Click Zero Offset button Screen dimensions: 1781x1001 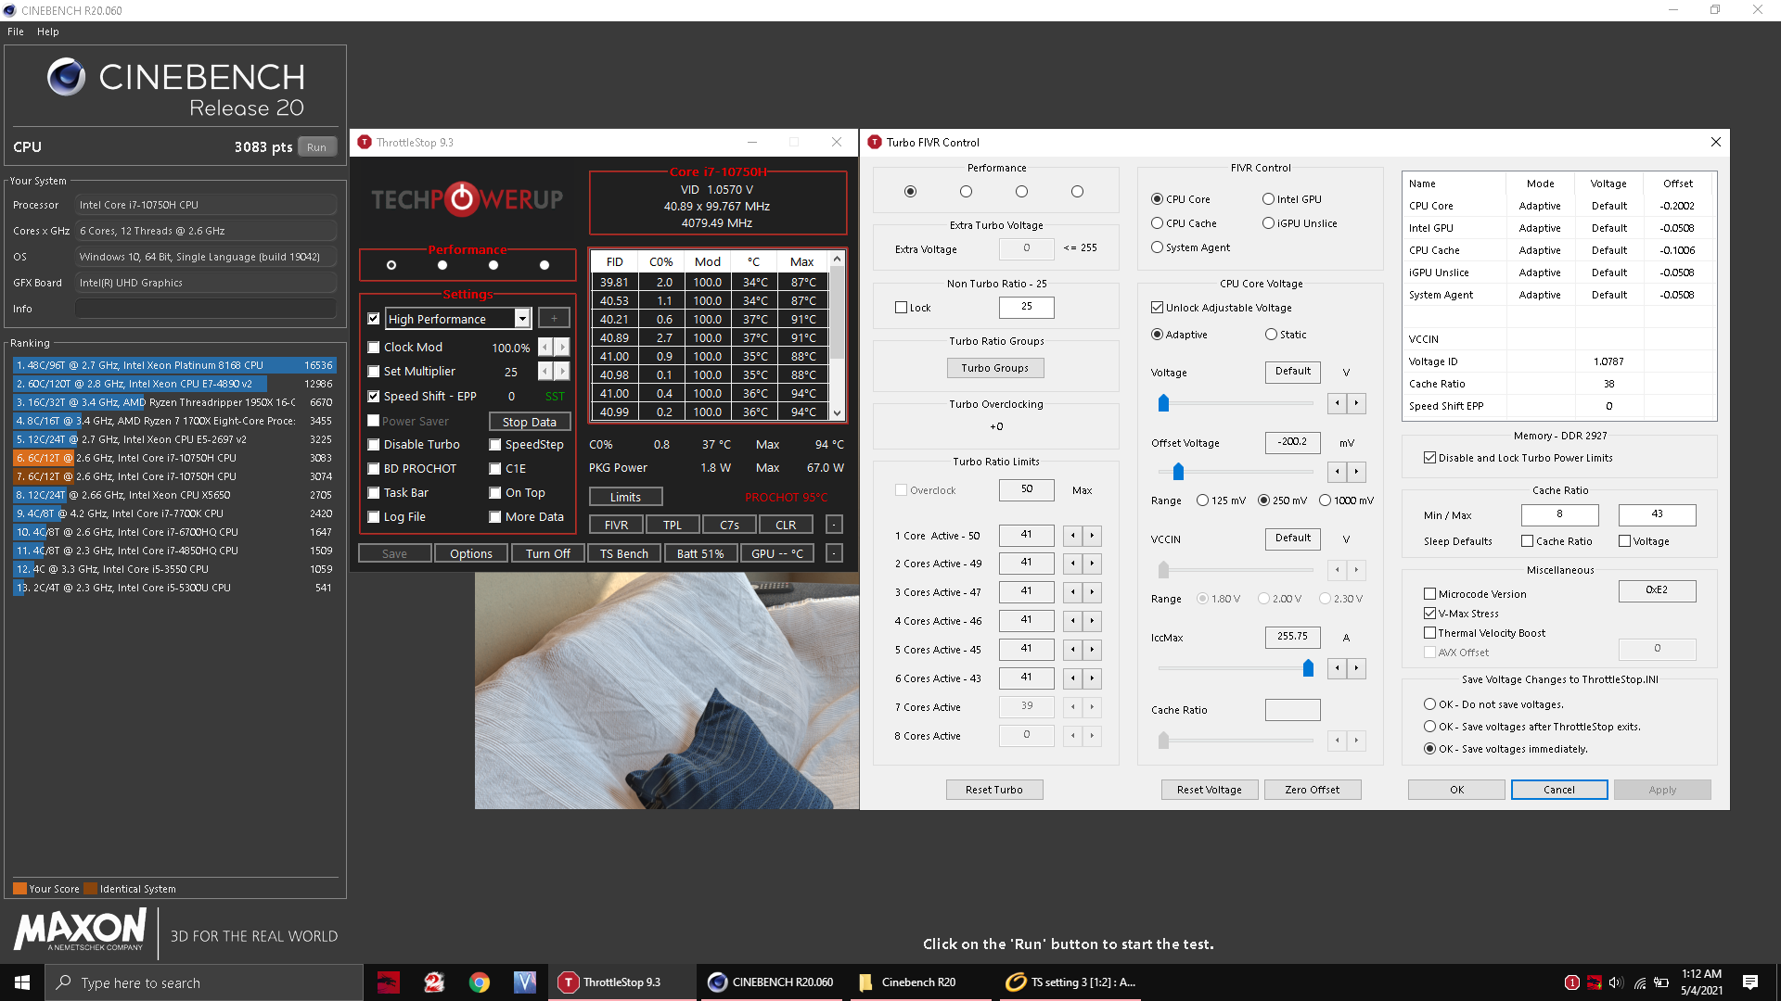click(x=1313, y=790)
